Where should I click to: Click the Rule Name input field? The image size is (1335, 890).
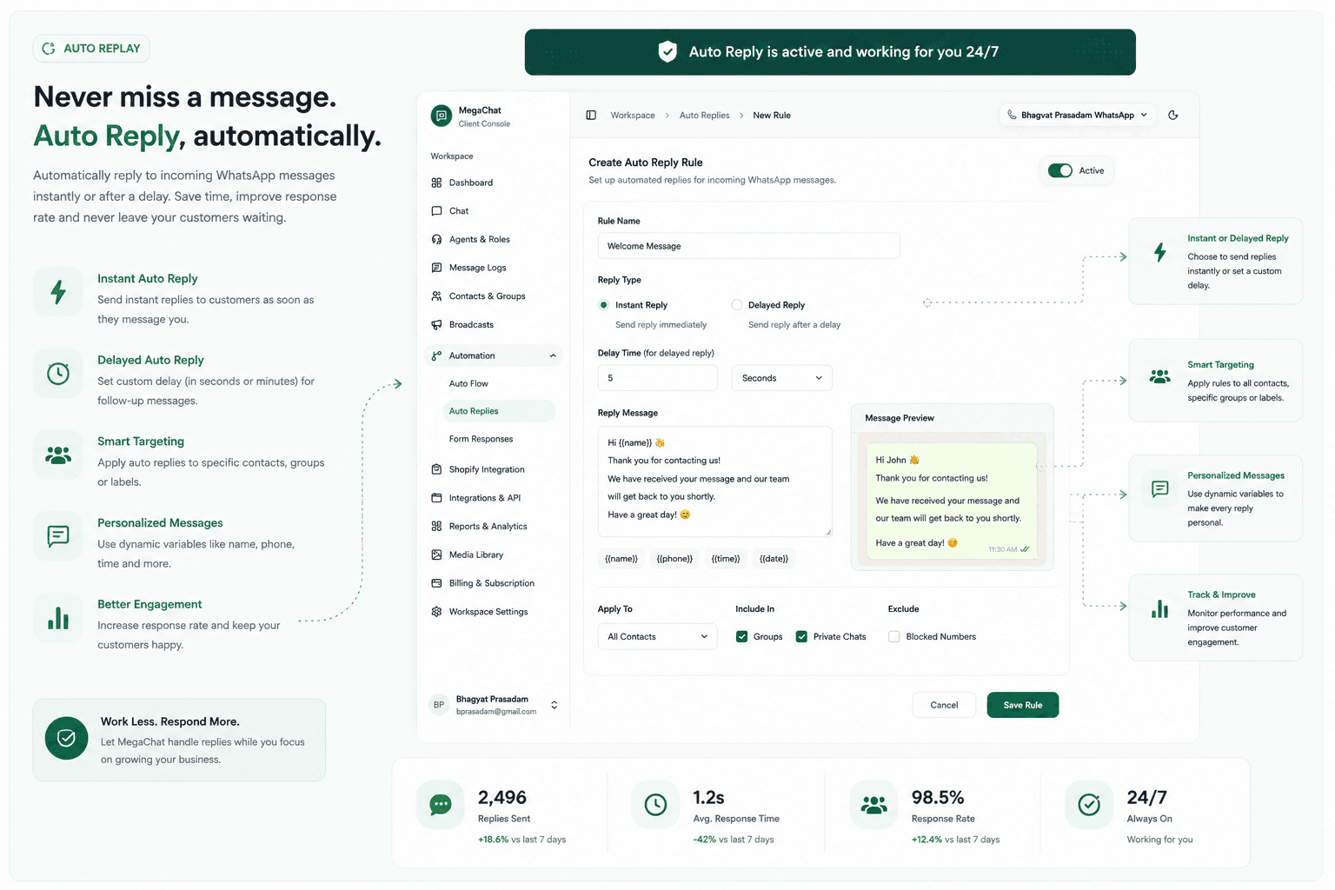(748, 246)
